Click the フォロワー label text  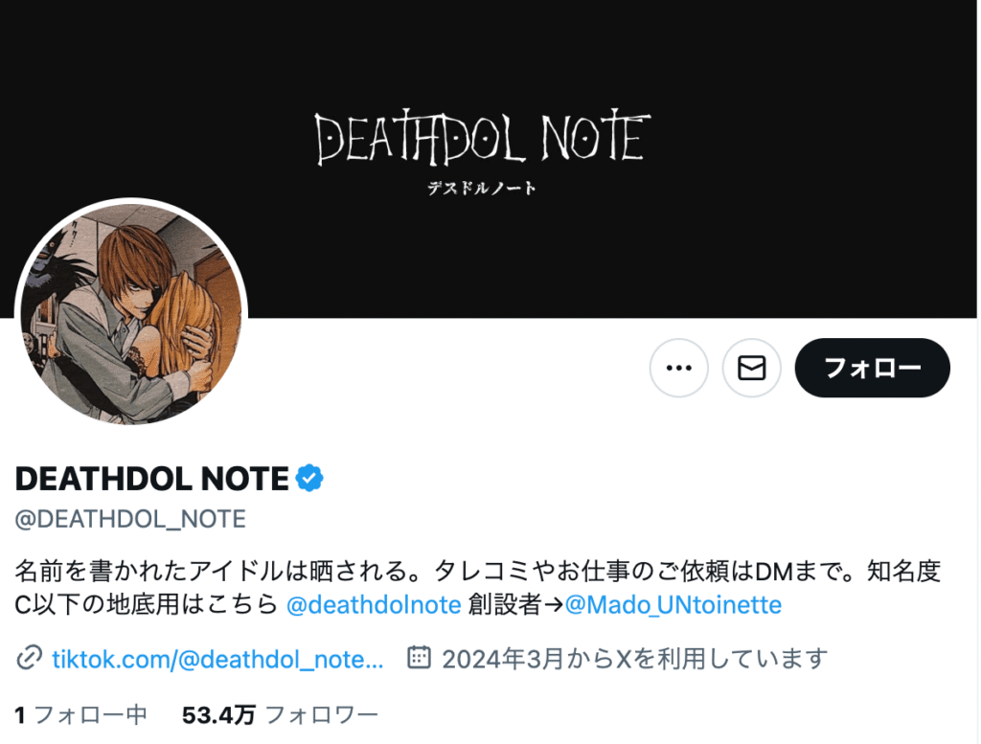point(322,714)
